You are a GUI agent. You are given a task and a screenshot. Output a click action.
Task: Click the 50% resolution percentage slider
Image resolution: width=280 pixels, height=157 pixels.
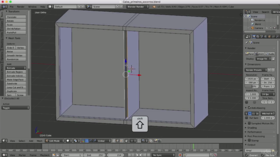(252, 86)
